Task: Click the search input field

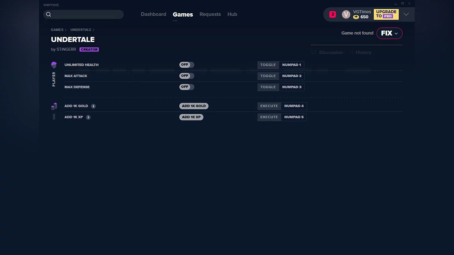Action: point(87,14)
